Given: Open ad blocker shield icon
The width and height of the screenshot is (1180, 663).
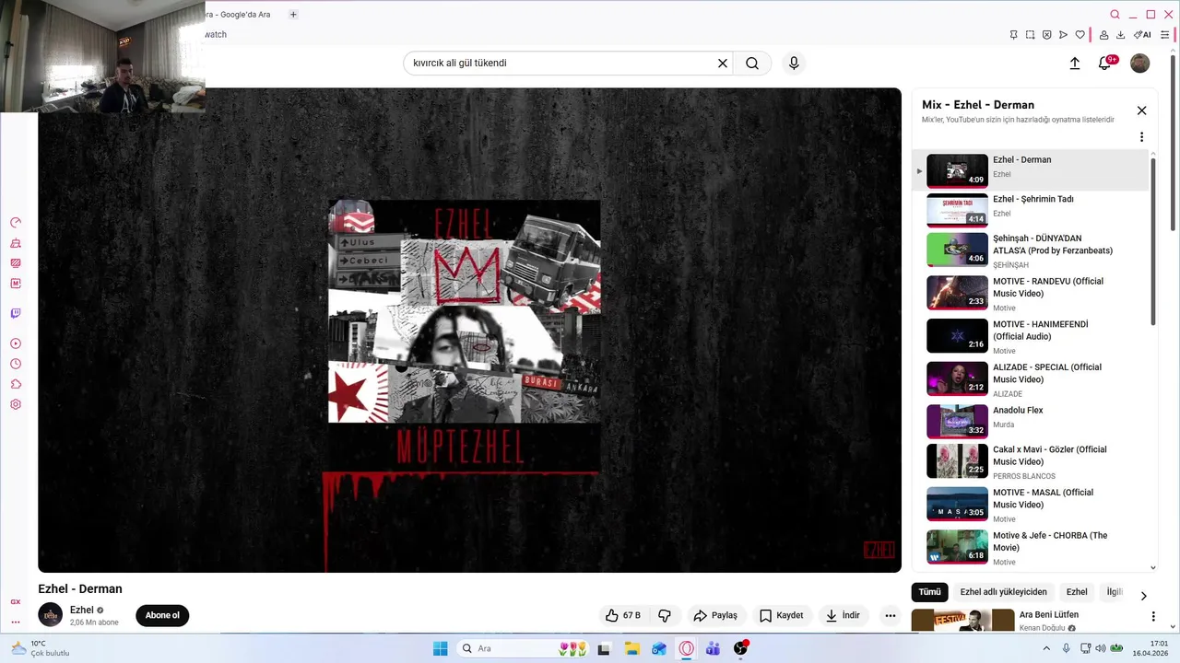Looking at the screenshot, I should [x=1046, y=35].
